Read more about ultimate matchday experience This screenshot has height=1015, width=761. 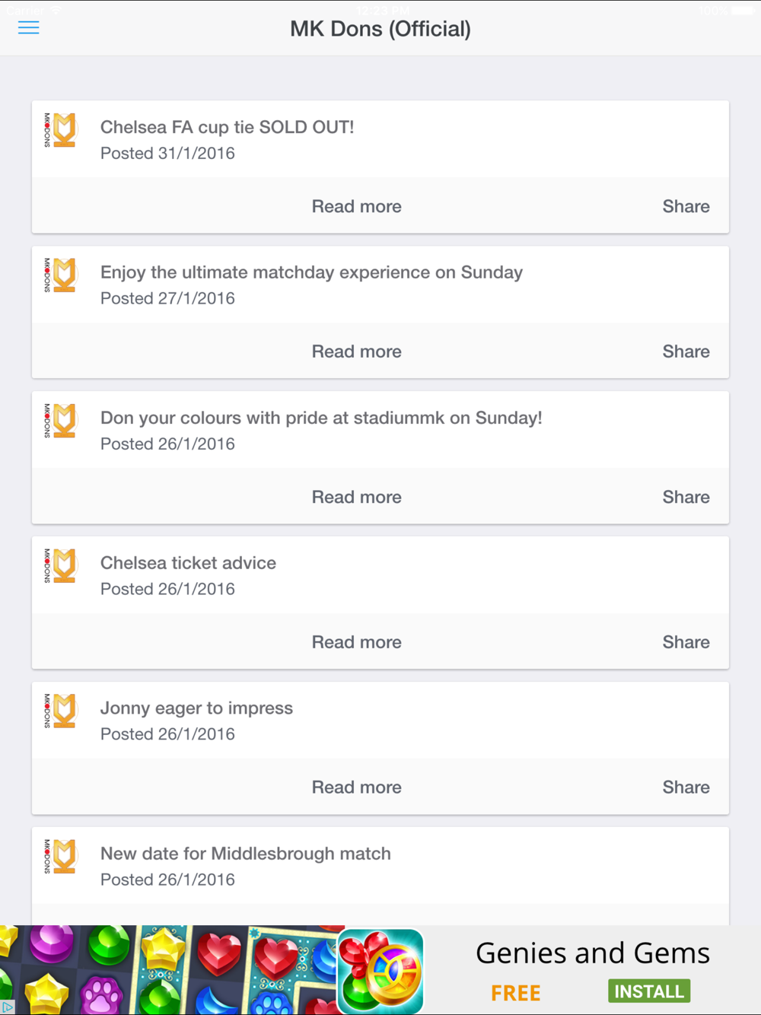[x=356, y=352]
